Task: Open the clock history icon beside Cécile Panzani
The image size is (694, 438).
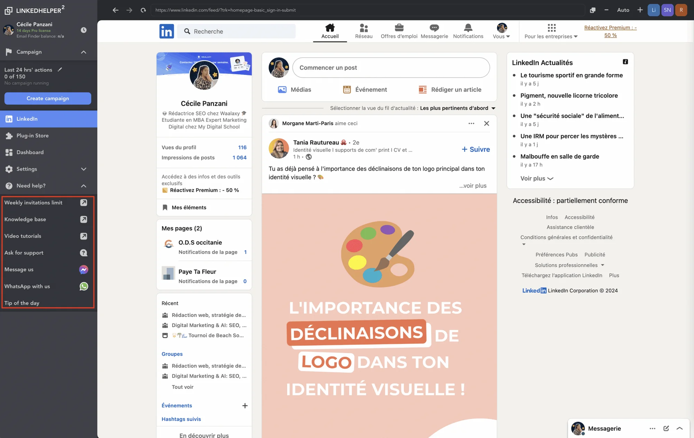Action: pyautogui.click(x=84, y=30)
